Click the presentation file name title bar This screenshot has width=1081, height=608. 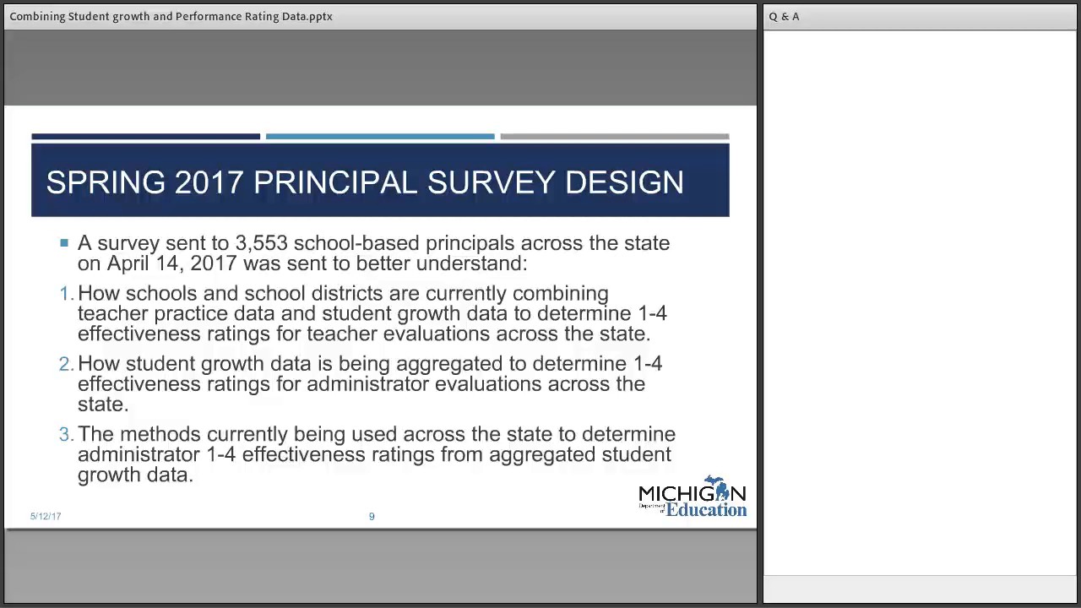[x=380, y=16]
